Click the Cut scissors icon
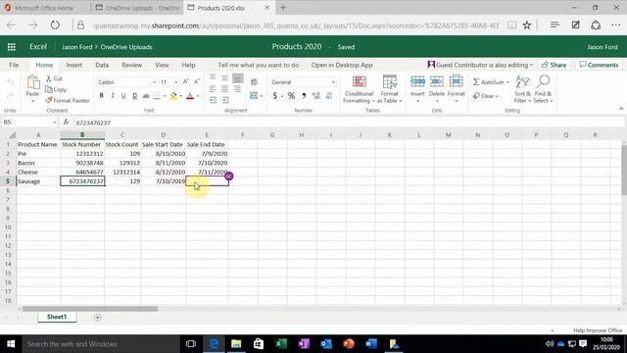The width and height of the screenshot is (627, 353). [x=49, y=78]
